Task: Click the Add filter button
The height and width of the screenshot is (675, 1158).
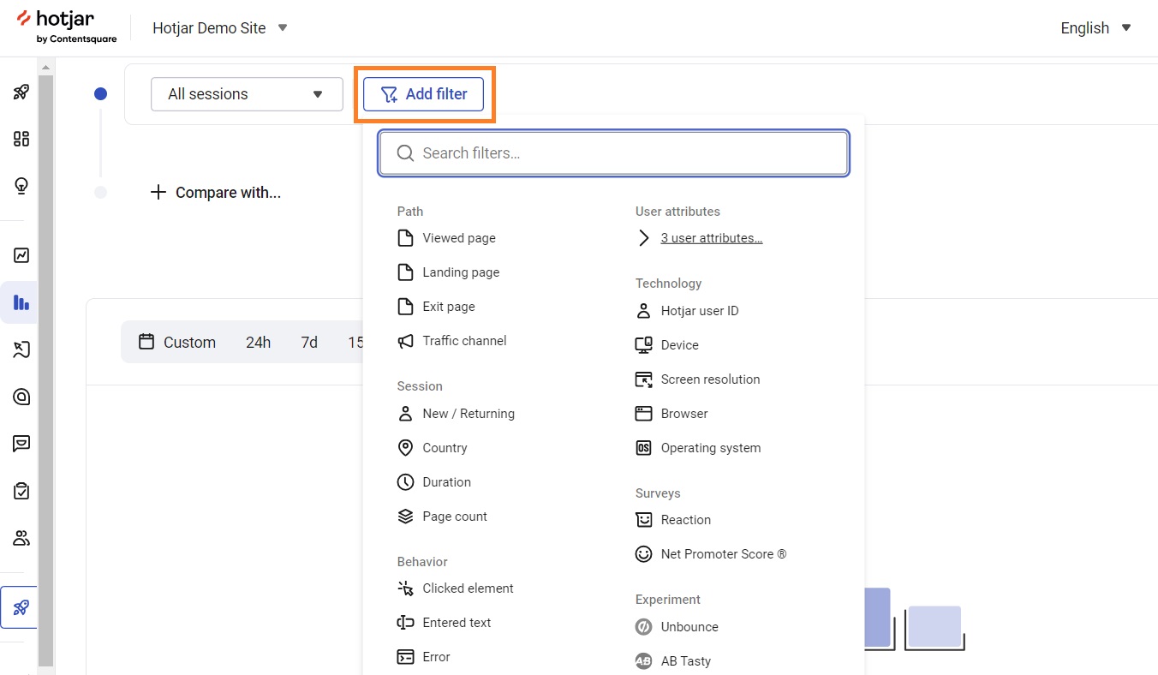Action: point(424,94)
